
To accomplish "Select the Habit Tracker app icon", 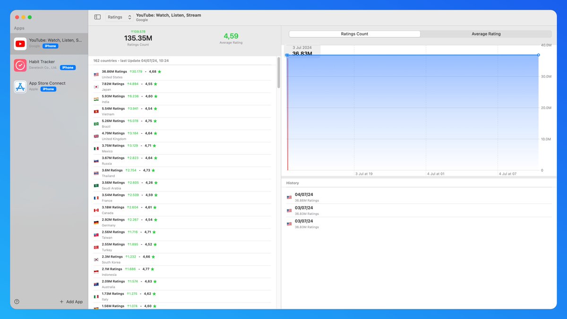I will click(x=20, y=65).
